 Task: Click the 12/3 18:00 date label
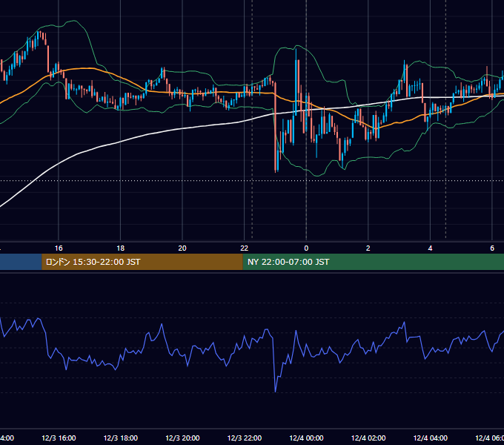[121, 438]
